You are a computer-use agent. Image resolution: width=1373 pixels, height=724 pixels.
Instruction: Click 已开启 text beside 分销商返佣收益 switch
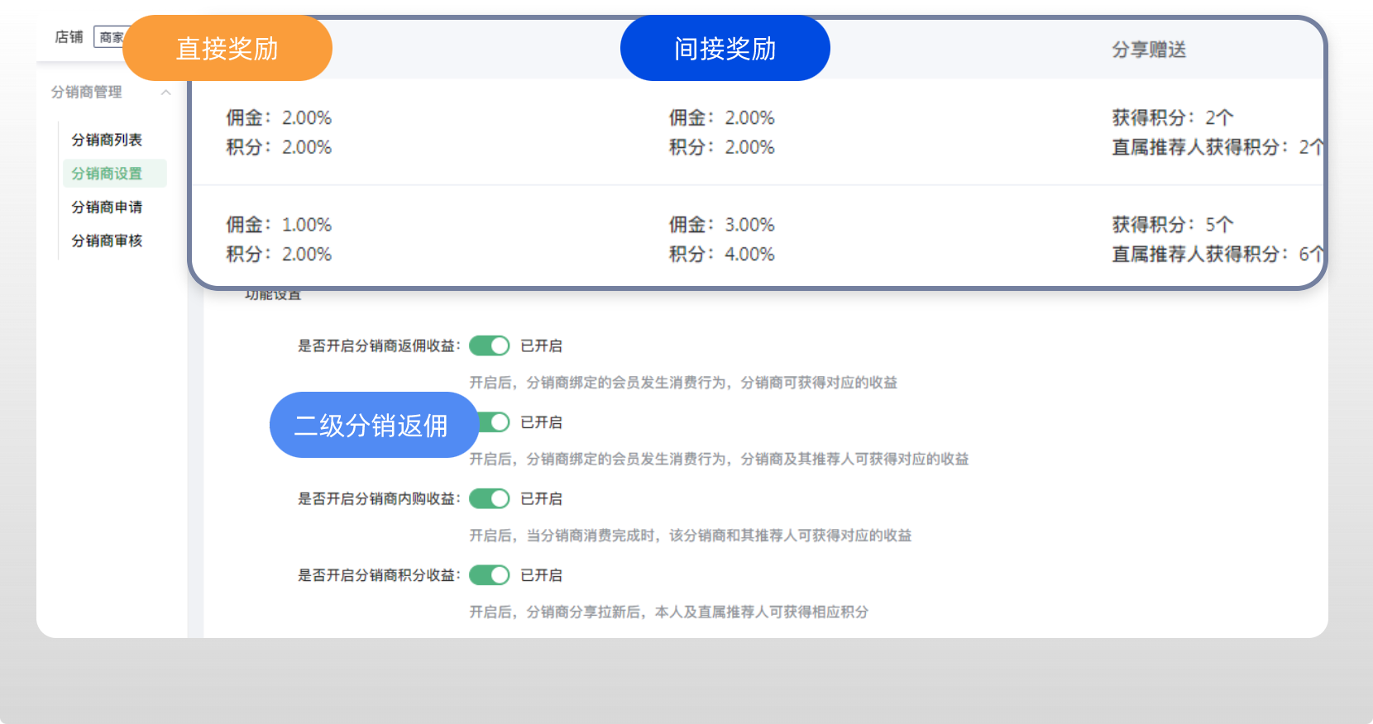pos(541,346)
